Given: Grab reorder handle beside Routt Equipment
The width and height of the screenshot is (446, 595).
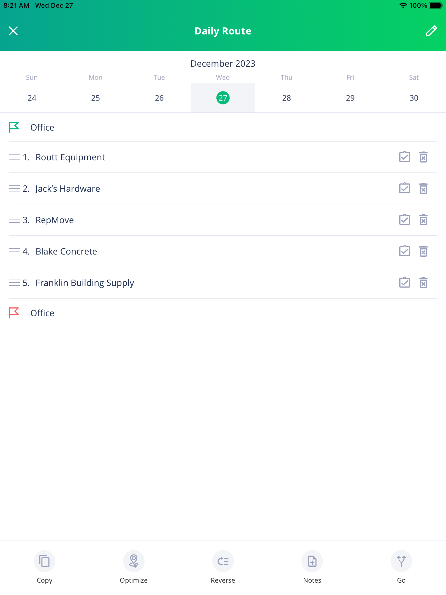Looking at the screenshot, I should [x=15, y=157].
